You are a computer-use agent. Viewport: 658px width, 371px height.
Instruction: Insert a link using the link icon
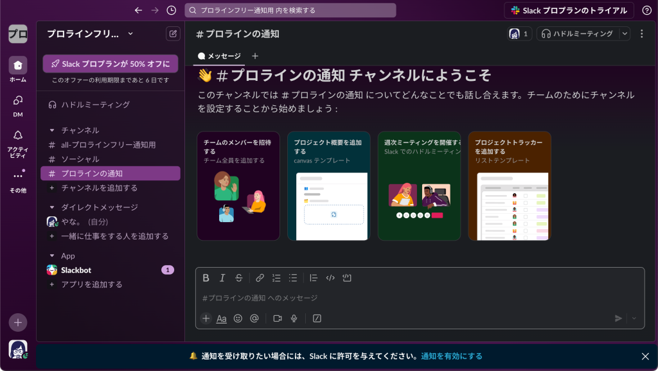click(x=259, y=278)
